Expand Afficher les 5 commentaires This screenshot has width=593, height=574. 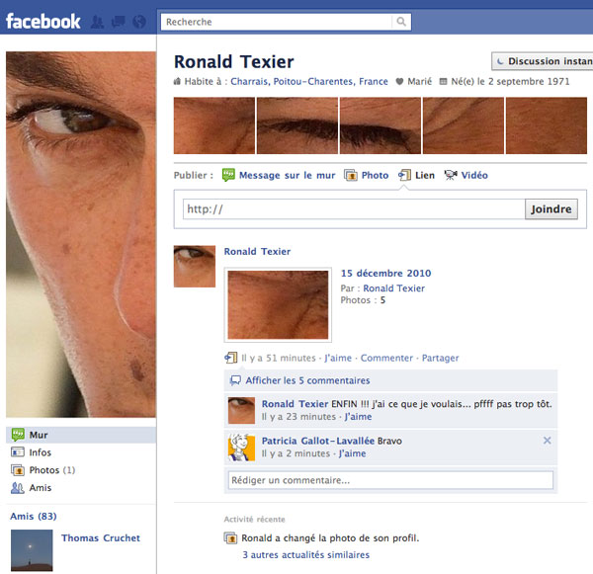click(307, 380)
